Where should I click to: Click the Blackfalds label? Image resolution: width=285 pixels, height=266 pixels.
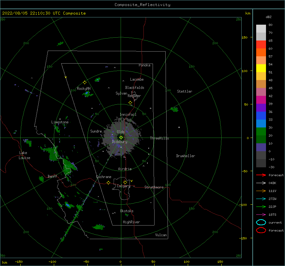[x=135, y=88]
